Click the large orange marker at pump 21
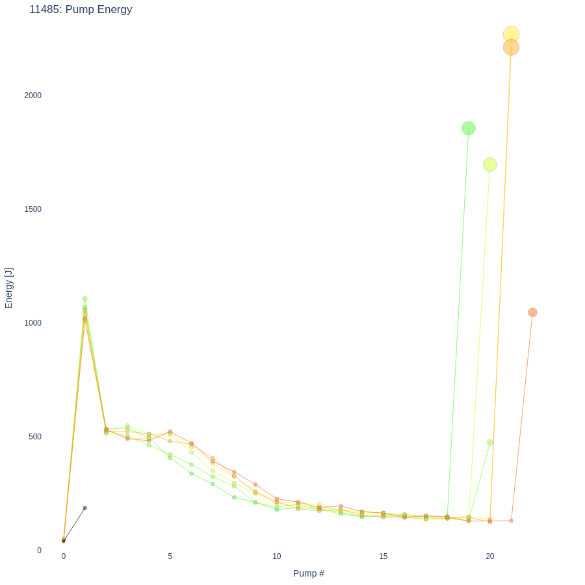Screen dimensions: 585x585 511,47
